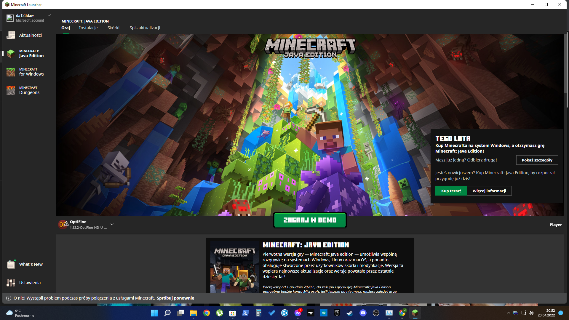Click the Kup teraz! green button

[451, 191]
